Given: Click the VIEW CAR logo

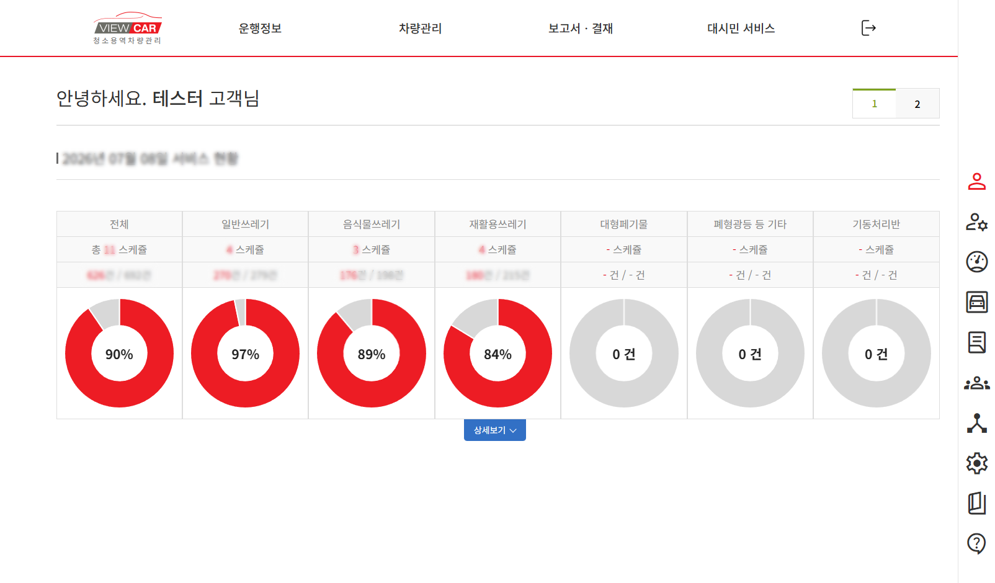Looking at the screenshot, I should coord(128,28).
